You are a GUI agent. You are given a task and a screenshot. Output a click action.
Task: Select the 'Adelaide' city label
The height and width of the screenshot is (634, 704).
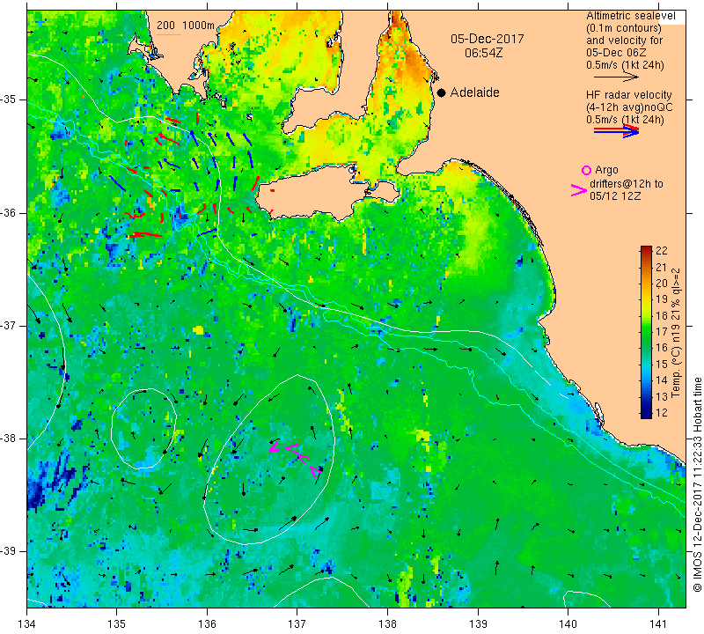[474, 92]
